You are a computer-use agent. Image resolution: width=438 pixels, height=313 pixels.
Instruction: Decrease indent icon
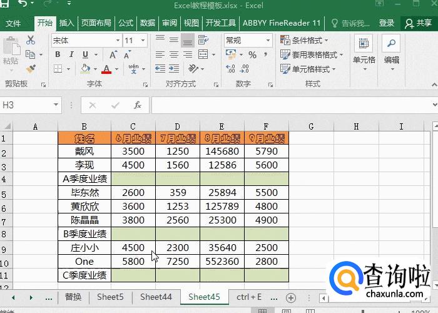click(x=160, y=68)
